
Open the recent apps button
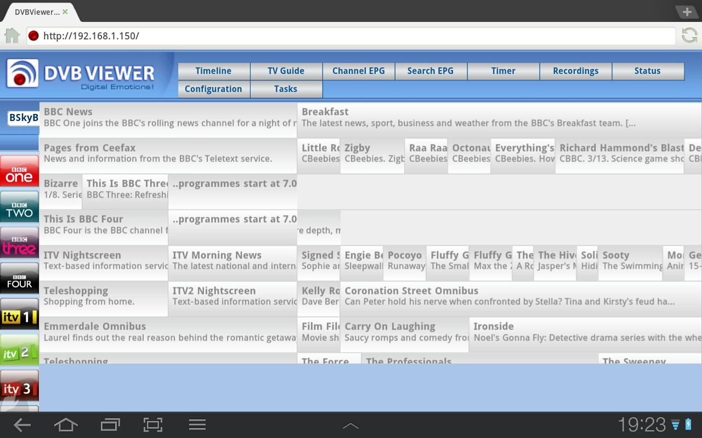[110, 425]
